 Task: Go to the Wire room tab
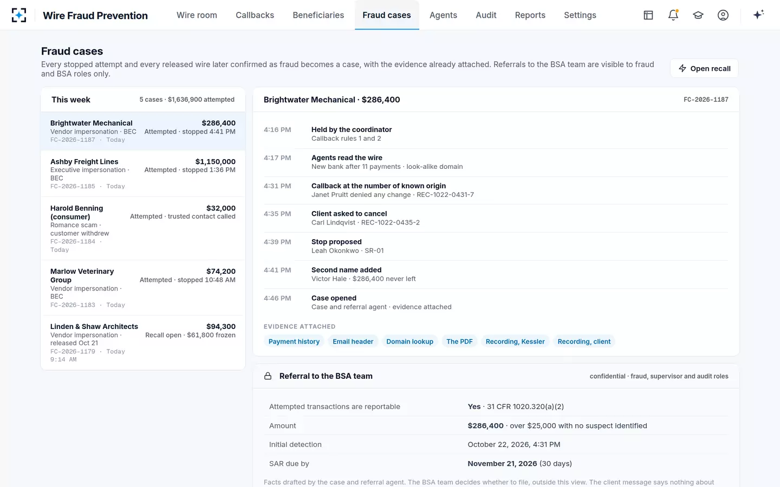(x=197, y=15)
